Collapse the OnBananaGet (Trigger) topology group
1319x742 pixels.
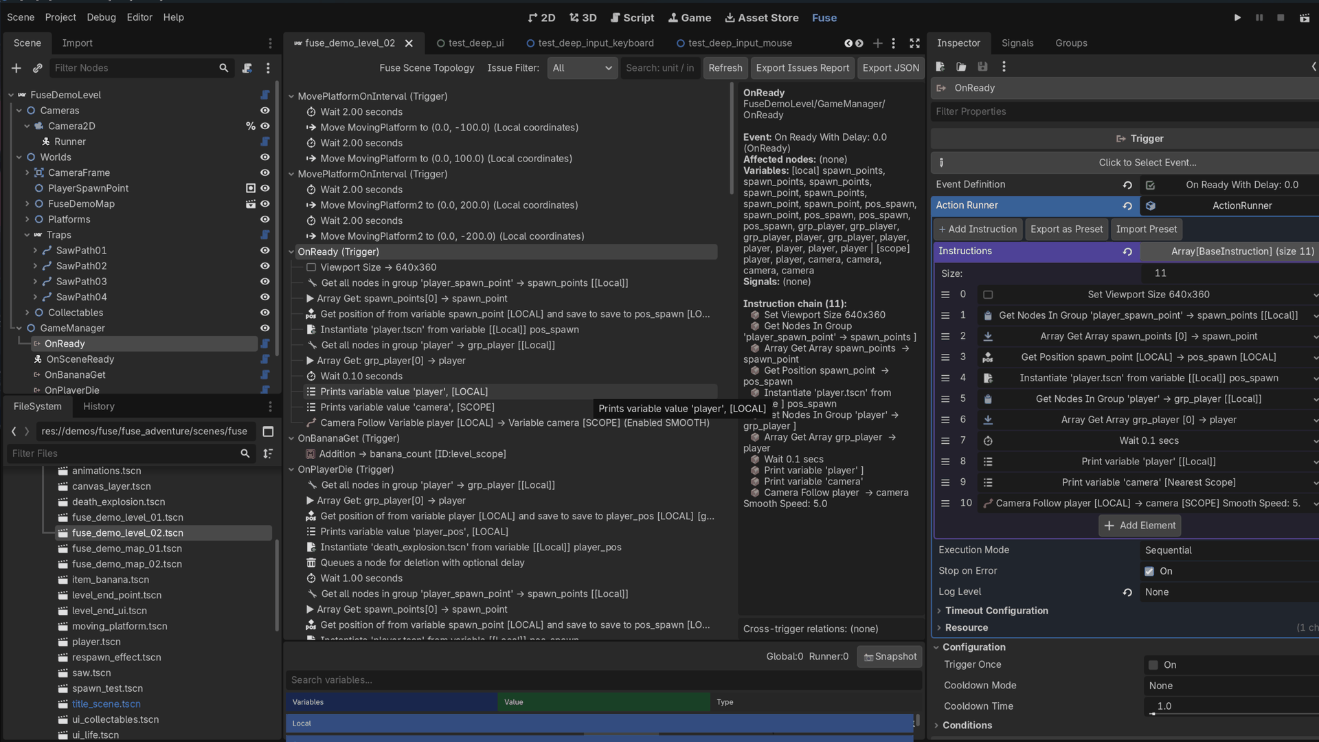coord(291,438)
